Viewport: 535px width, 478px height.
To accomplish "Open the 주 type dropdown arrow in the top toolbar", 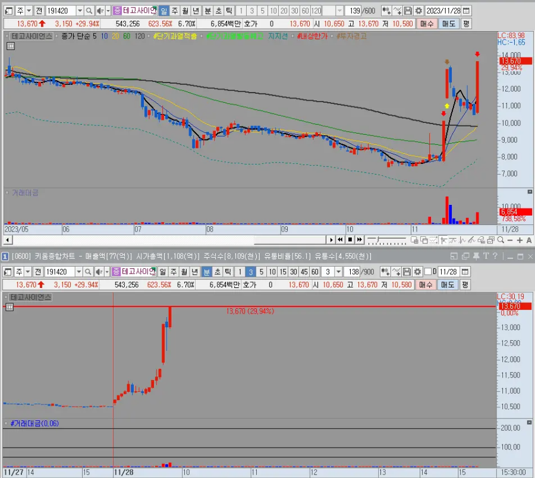I will pyautogui.click(x=29, y=11).
